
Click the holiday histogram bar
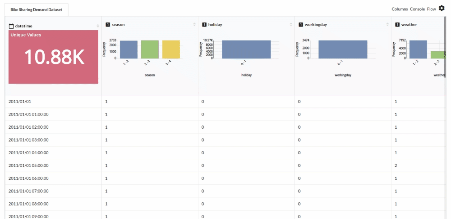coord(246,49)
